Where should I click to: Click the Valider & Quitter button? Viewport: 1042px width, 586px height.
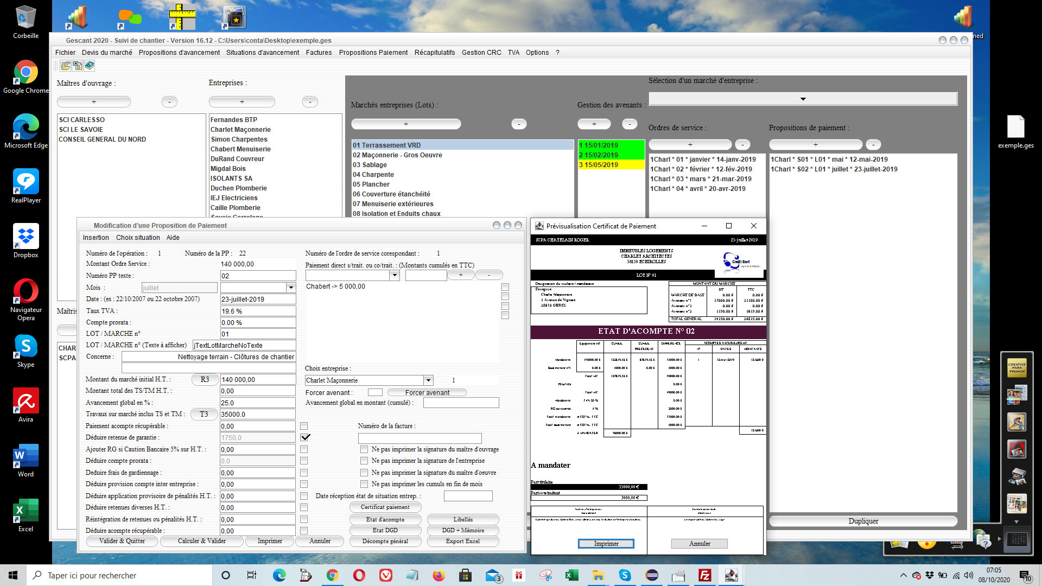click(x=122, y=541)
